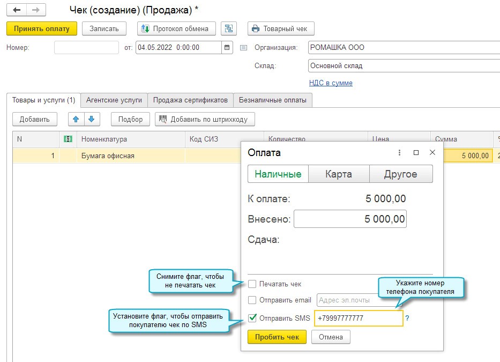Open the НДС в сумме link
500x362 pixels.
(331, 83)
